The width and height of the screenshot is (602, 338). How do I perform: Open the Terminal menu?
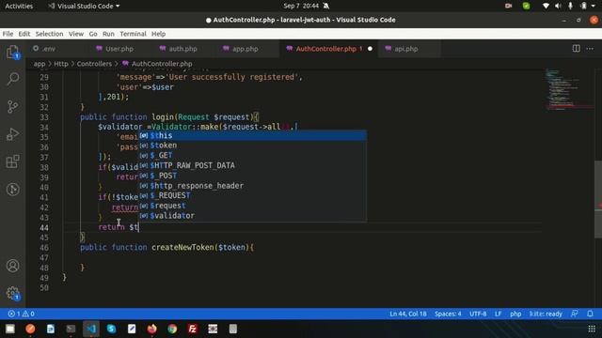point(133,34)
